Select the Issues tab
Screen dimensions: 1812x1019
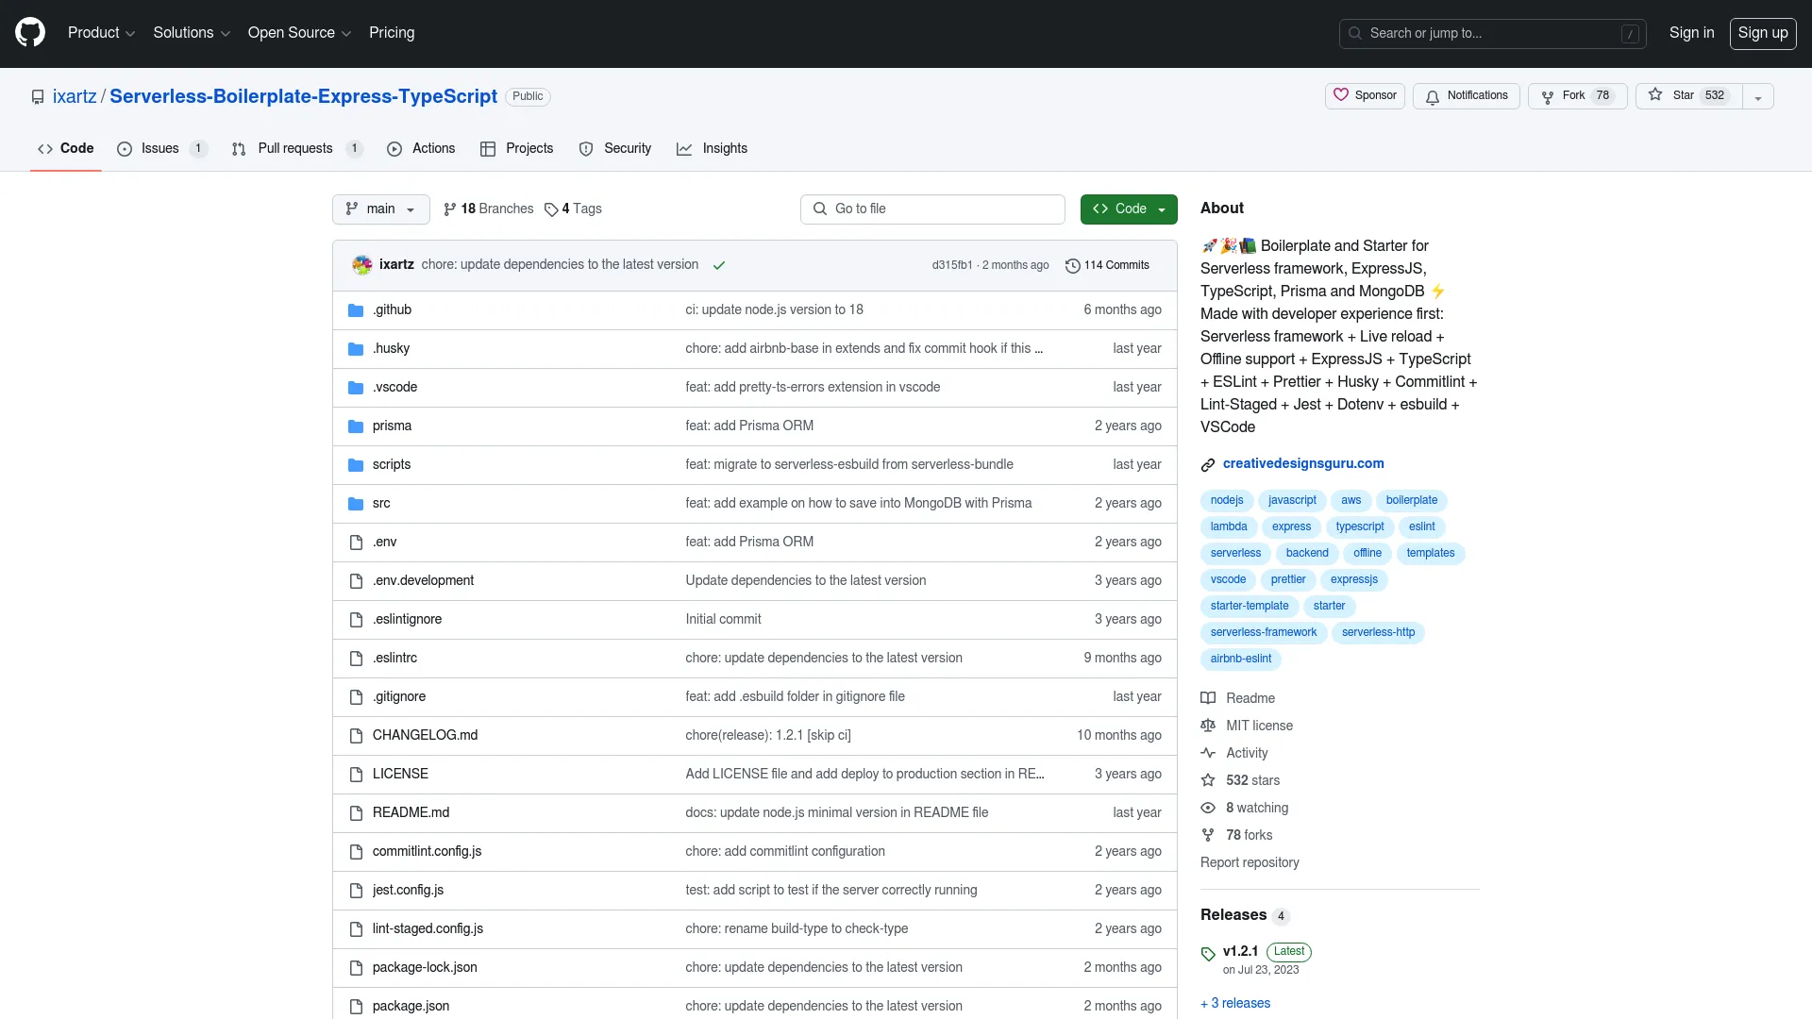pos(159,148)
